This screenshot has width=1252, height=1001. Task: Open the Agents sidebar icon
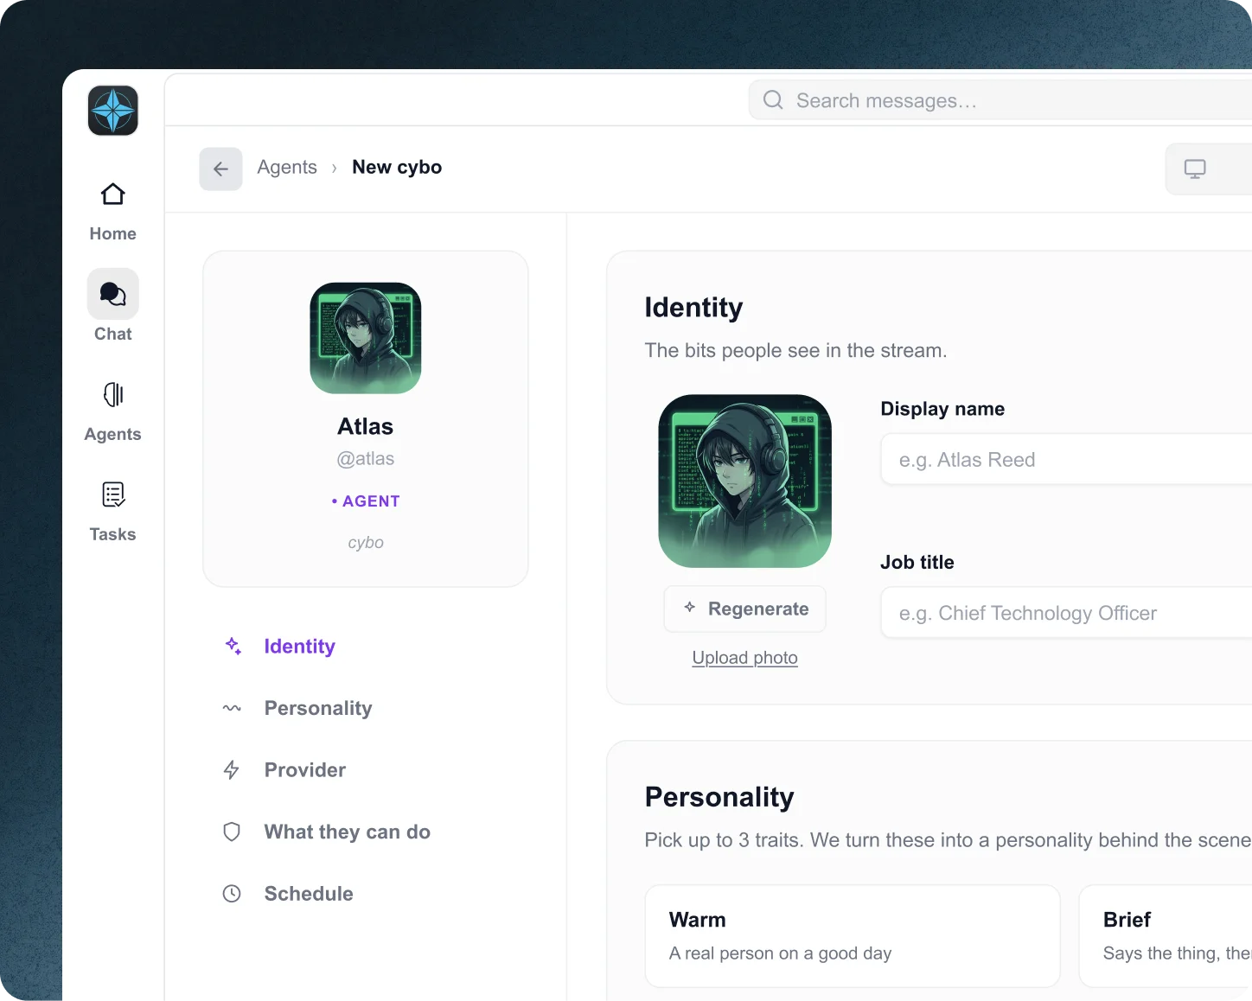tap(113, 394)
